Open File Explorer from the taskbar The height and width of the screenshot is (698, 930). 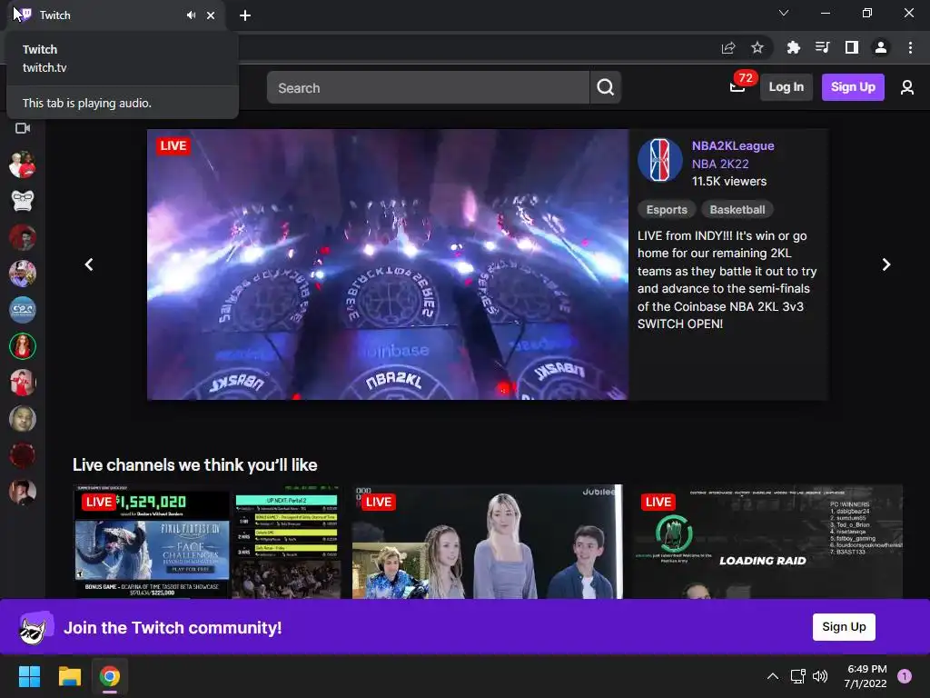[69, 676]
